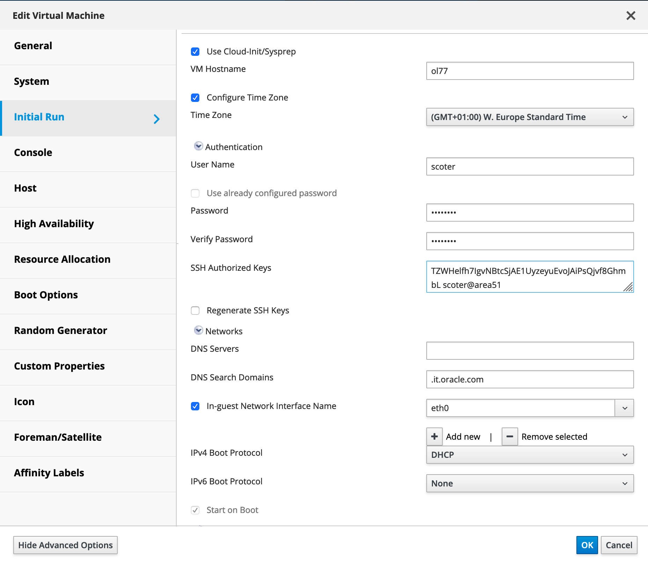Open the Time Zone dropdown
The height and width of the screenshot is (566, 648).
pos(530,117)
